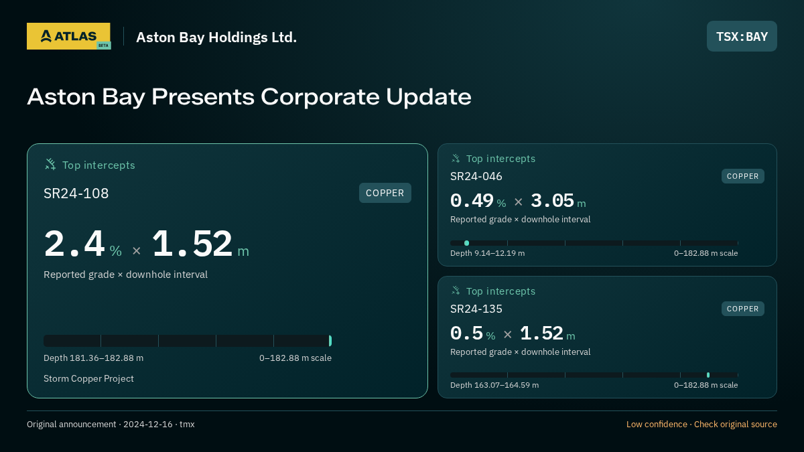Click the 1.52 m interval in the SR24-108 card
The image size is (804, 452).
coord(200,244)
